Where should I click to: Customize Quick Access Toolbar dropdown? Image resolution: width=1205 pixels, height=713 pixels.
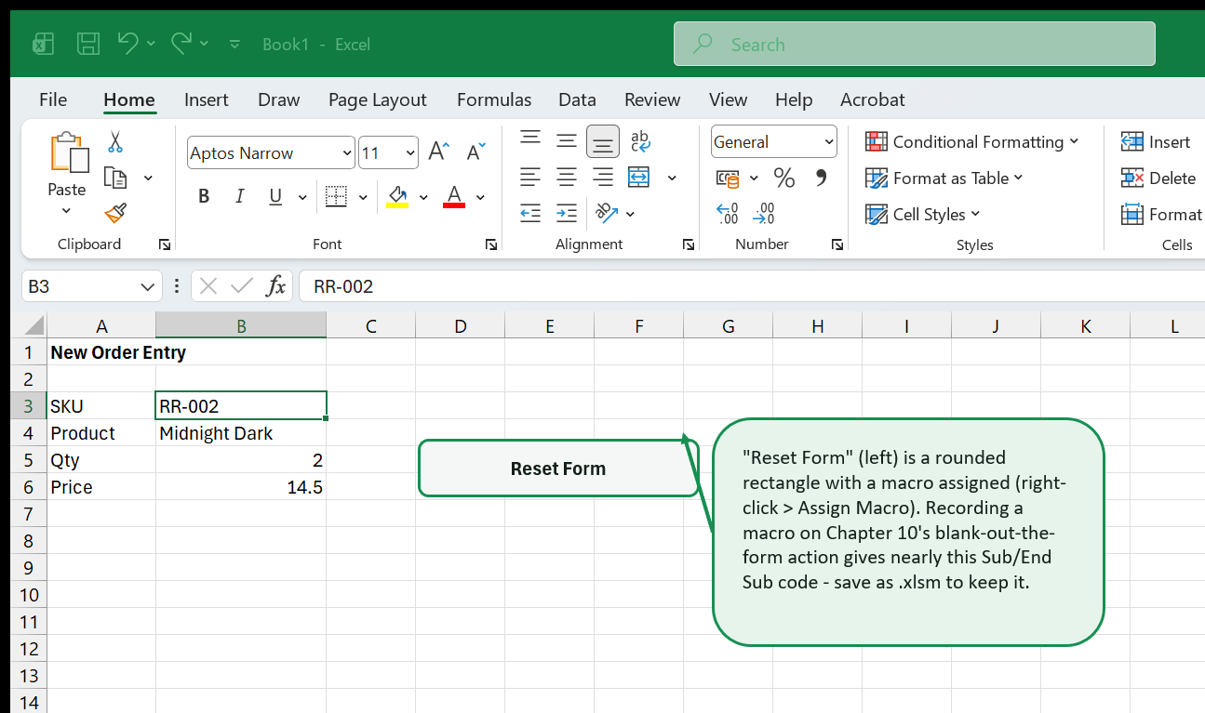234,44
